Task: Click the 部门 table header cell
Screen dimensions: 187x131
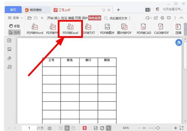Action: (88, 62)
